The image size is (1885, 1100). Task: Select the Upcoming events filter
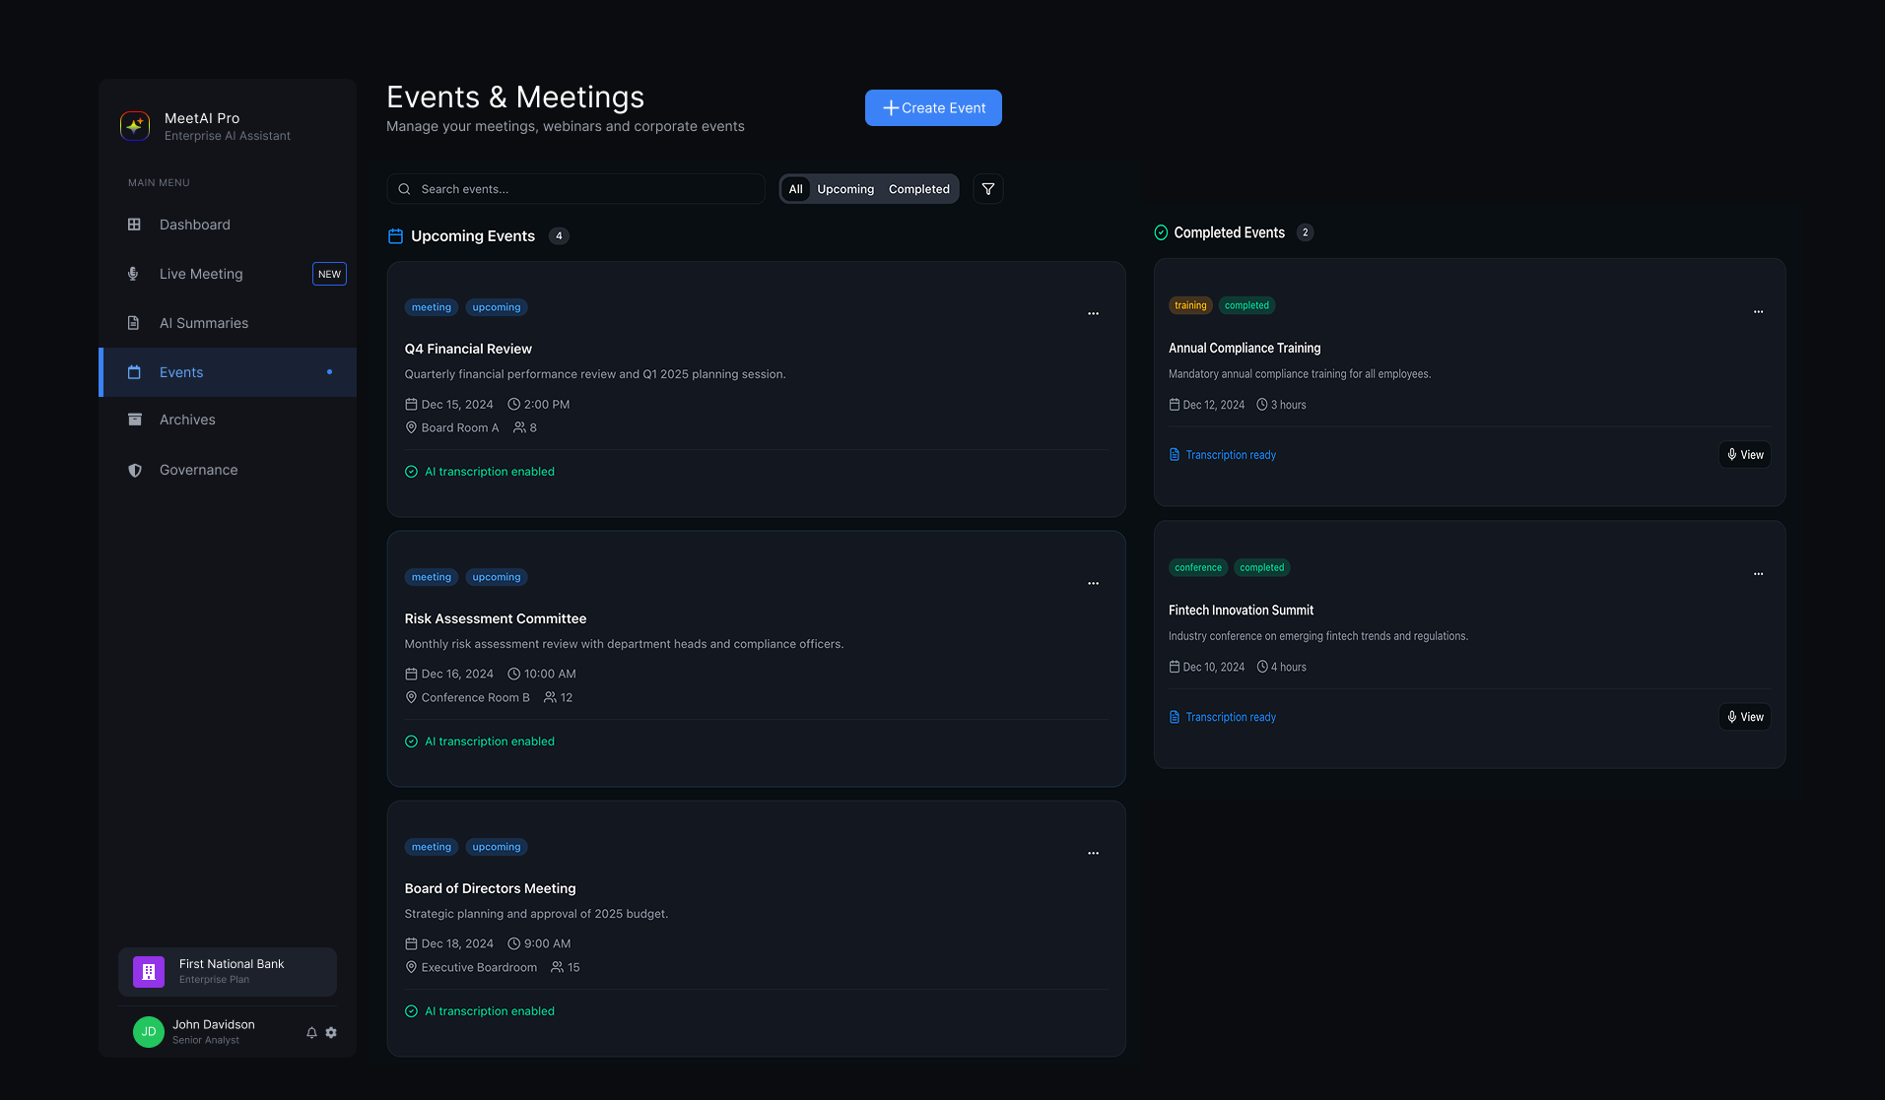(844, 188)
